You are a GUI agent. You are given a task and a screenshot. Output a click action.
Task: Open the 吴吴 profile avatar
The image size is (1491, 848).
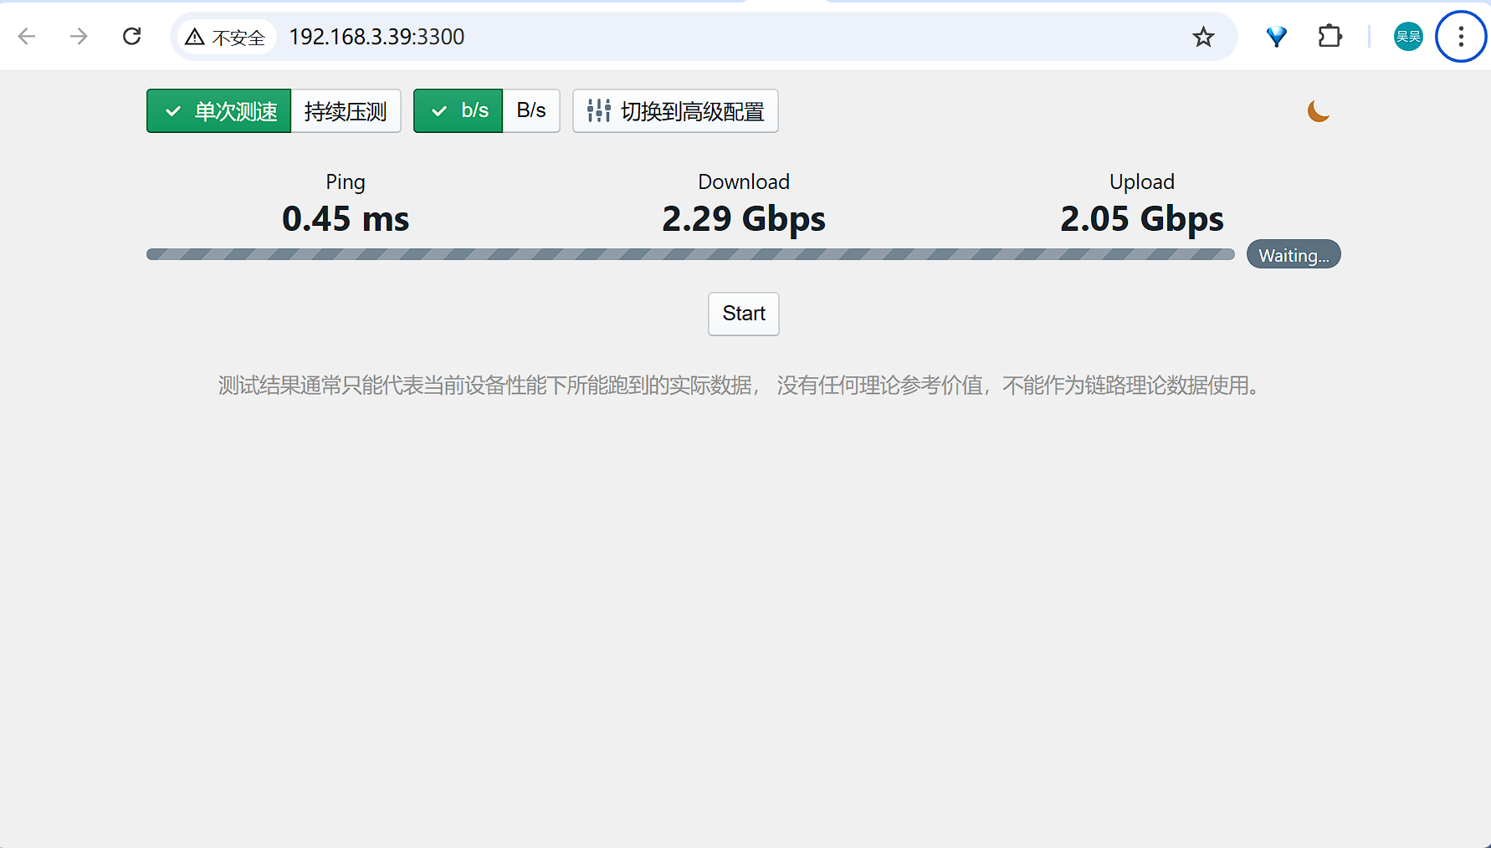click(1408, 36)
